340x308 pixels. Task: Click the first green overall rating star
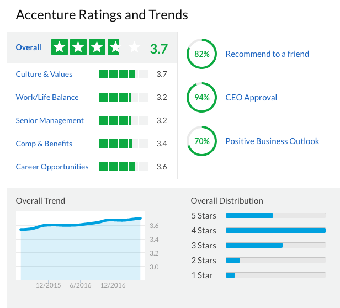59,47
